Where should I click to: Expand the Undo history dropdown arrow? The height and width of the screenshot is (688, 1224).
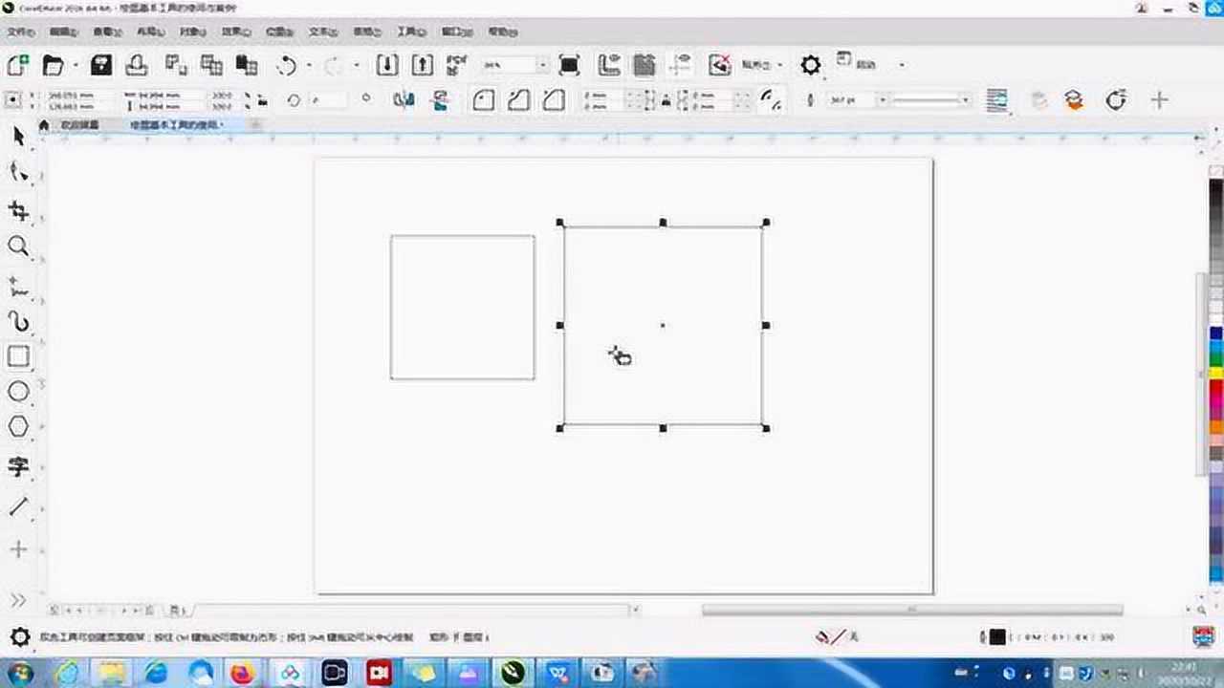pyautogui.click(x=309, y=66)
